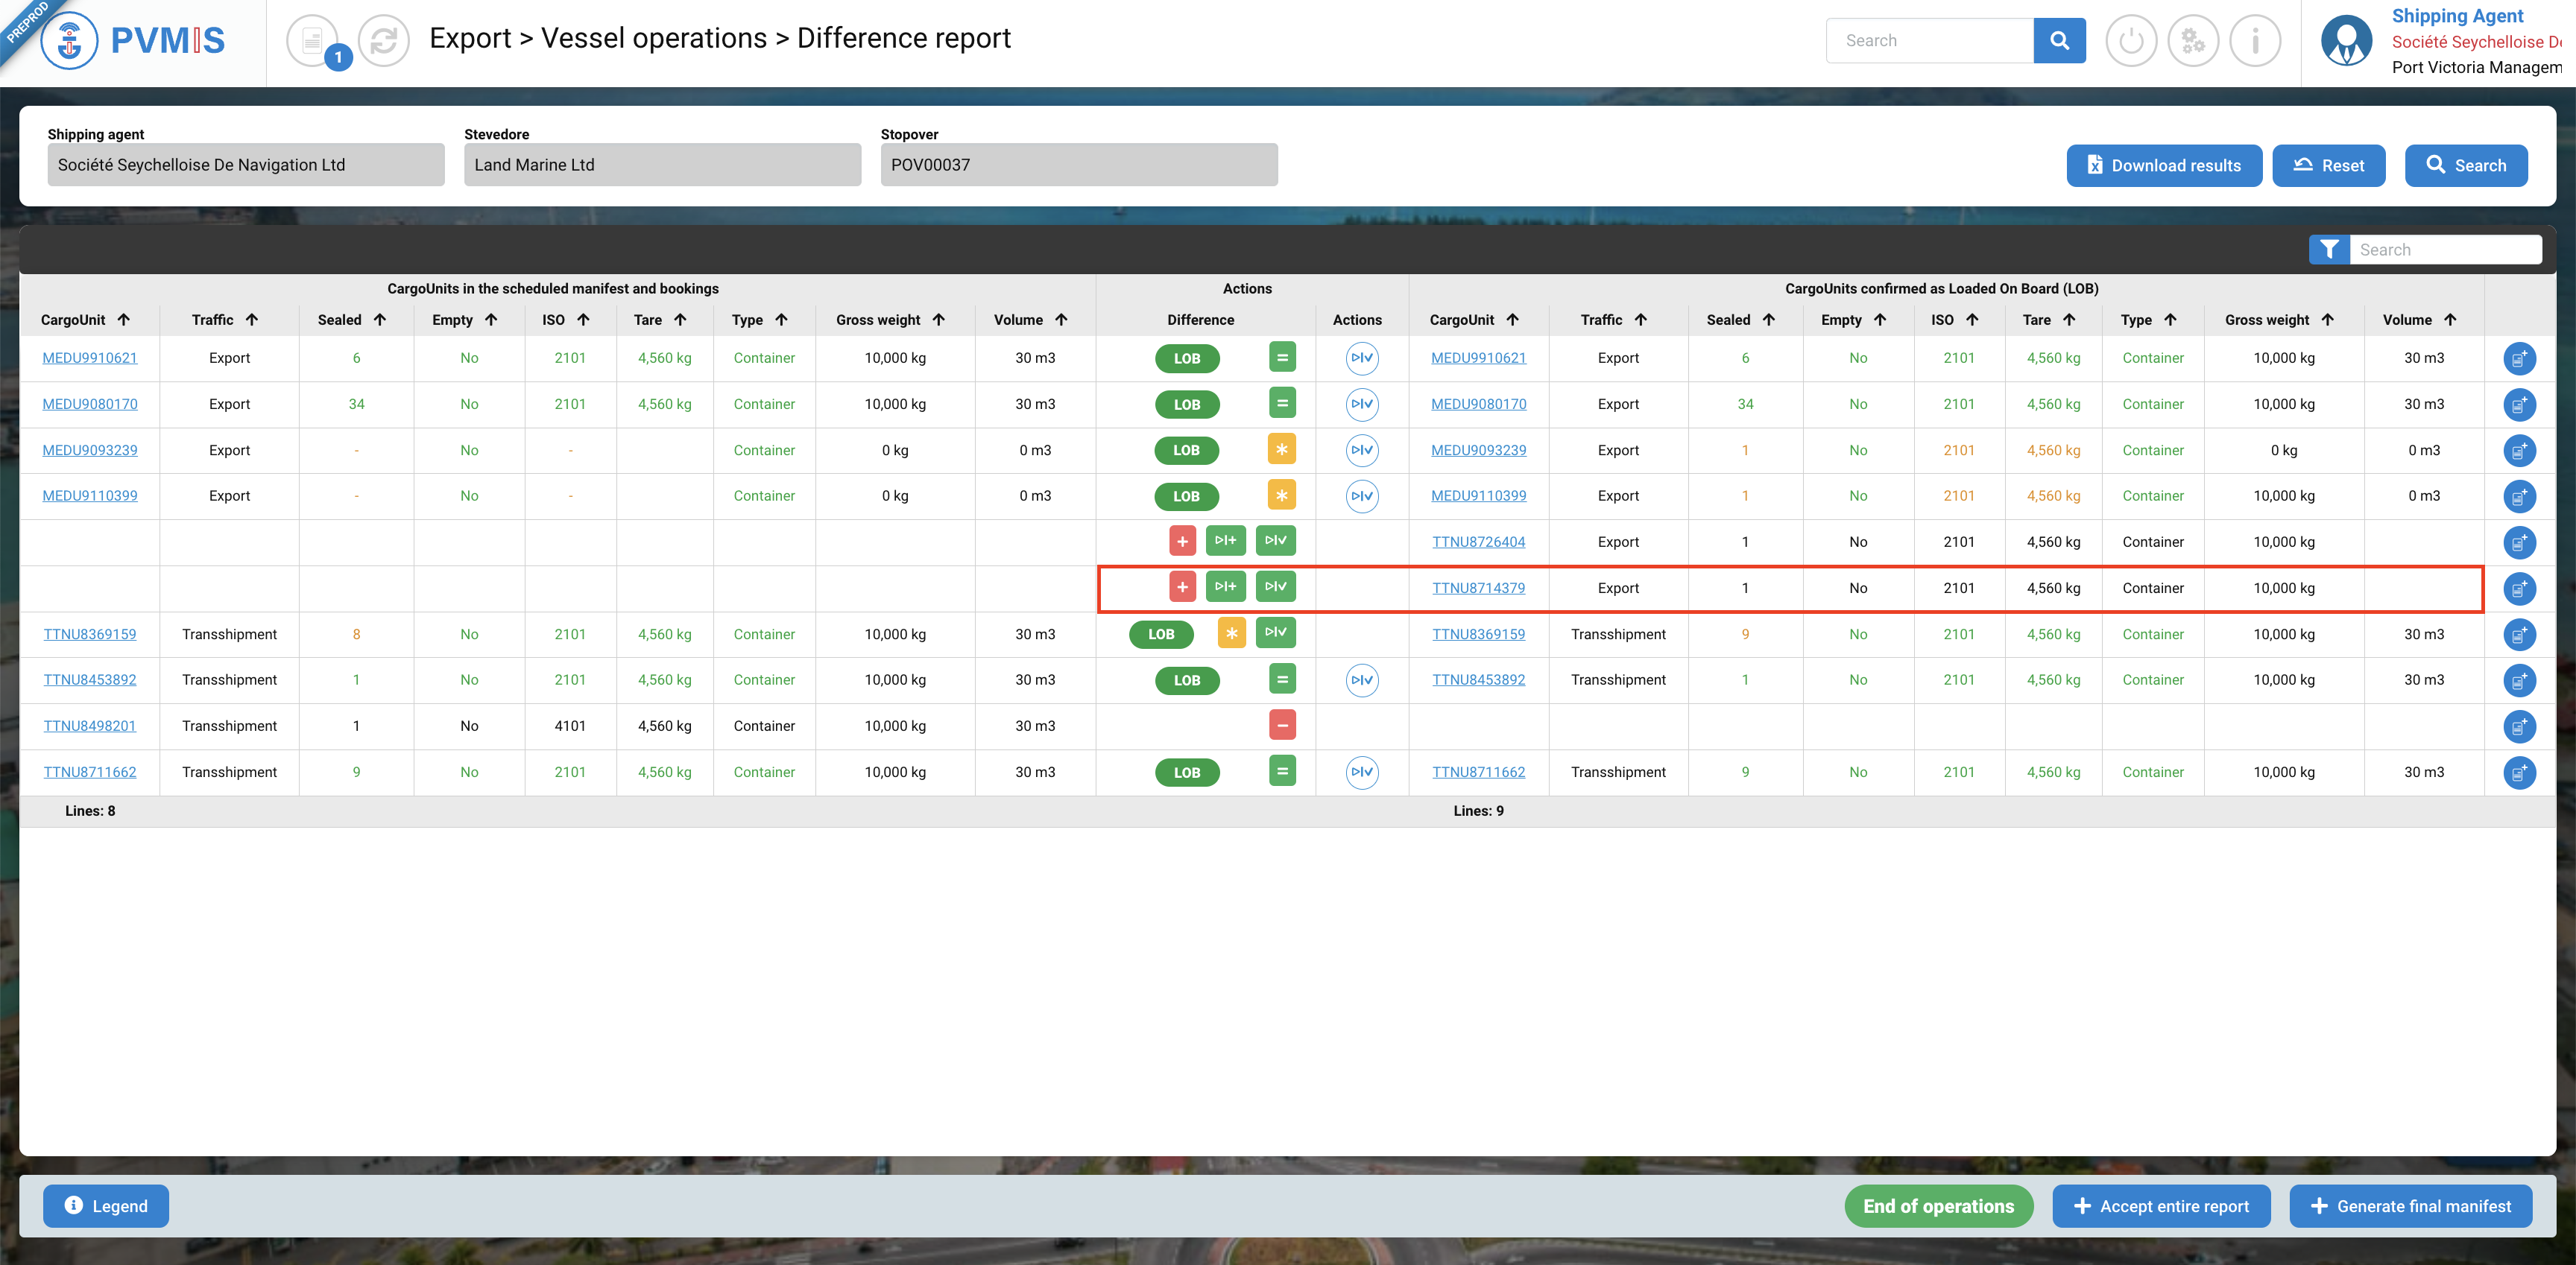
Task: Click the power logout icon
Action: click(2130, 41)
